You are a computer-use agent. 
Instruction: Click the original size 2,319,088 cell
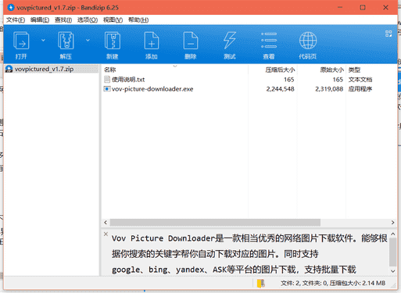329,89
